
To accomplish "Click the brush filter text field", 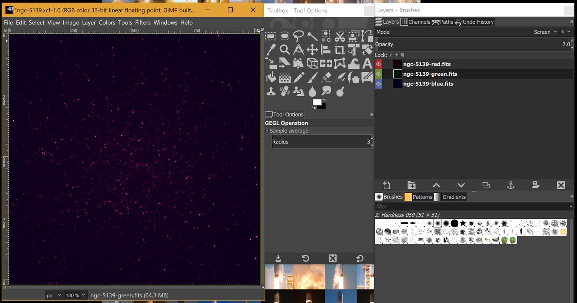I will point(471,206).
